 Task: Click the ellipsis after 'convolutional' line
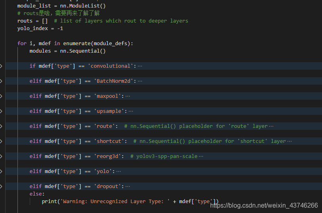click(140, 66)
